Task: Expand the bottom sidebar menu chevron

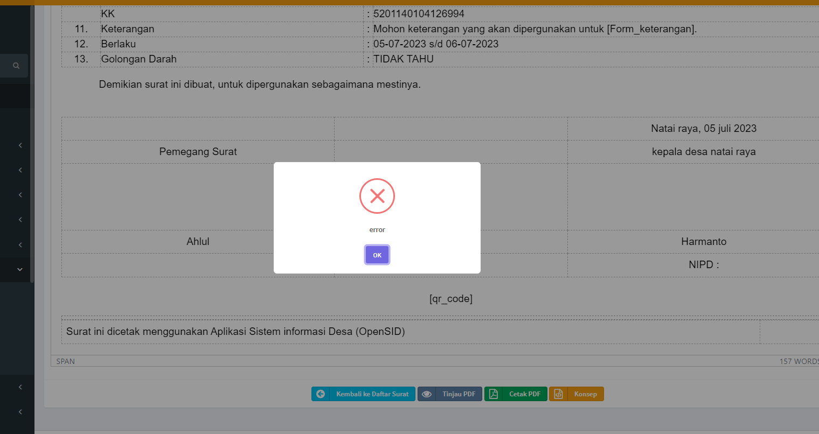Action: tap(20, 411)
